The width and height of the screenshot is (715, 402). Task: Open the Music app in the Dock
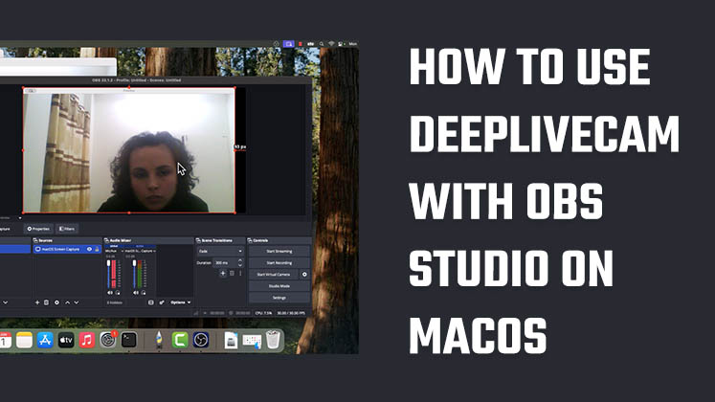pos(87,340)
